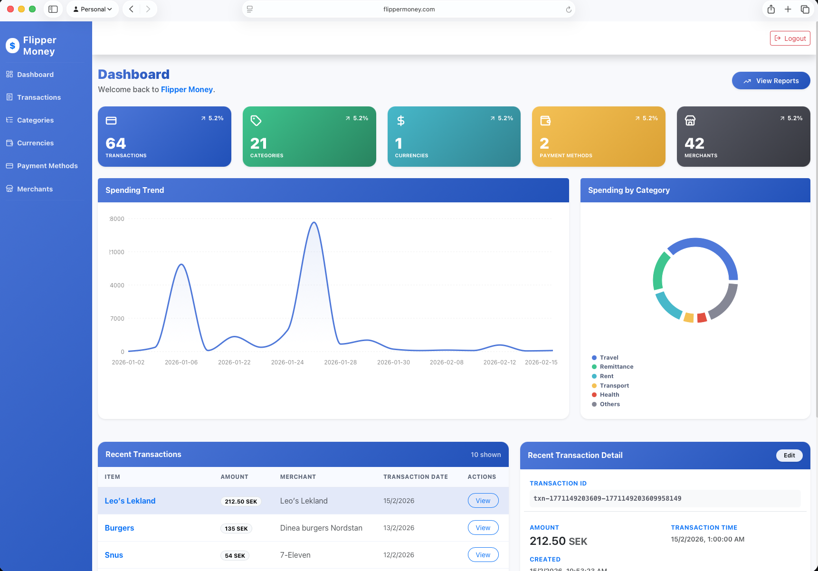Select the Dashboard grid icon in sidebar
The width and height of the screenshot is (818, 571).
click(10, 74)
